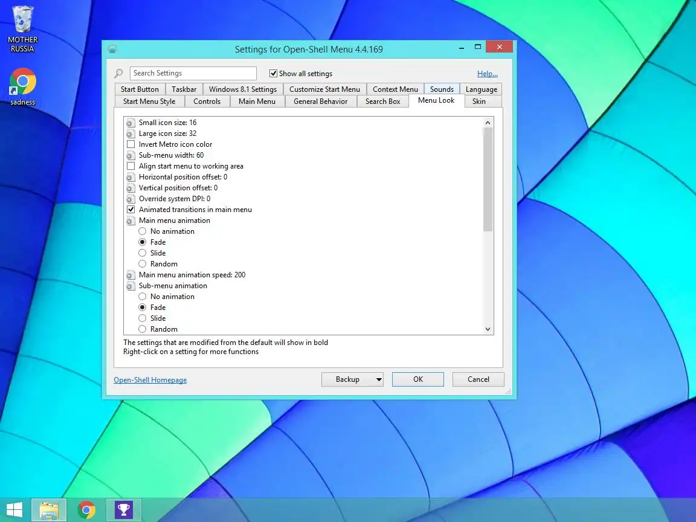
Task: Open the Help link
Action: (x=488, y=74)
